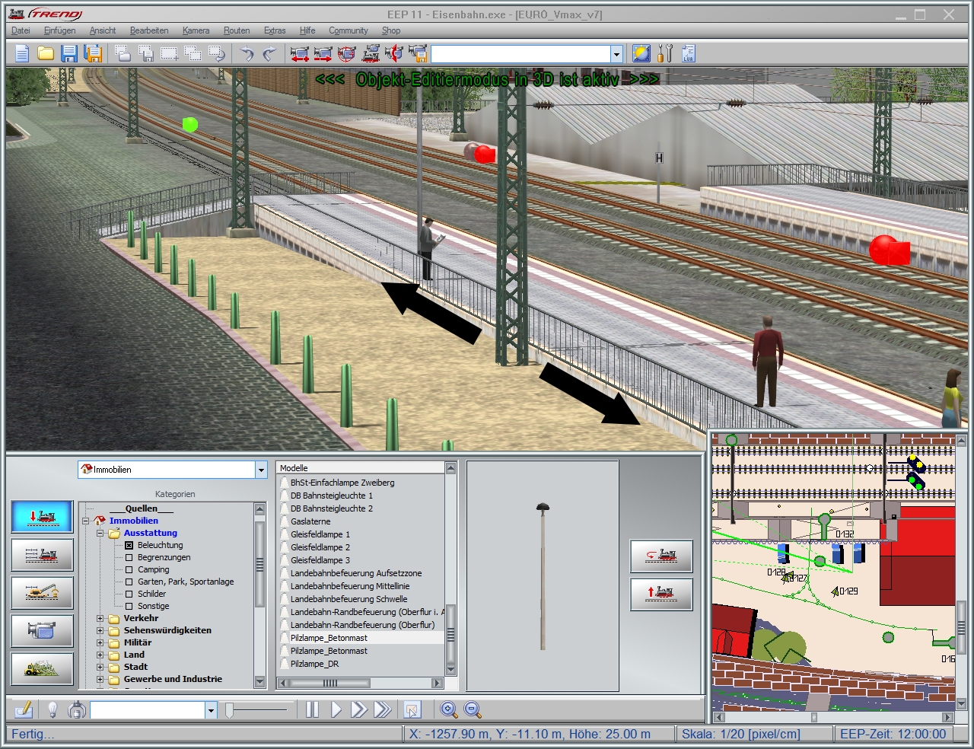Click the camera icon with the red double arrow
The width and height of the screenshot is (974, 749).
click(x=300, y=53)
